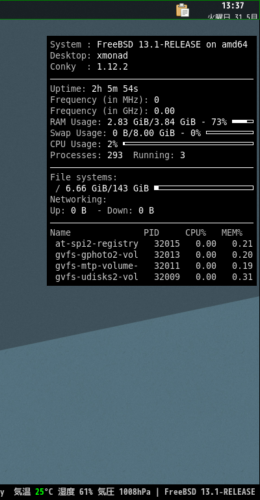
Task: Click PID 32009 in the process list
Action: (167, 277)
